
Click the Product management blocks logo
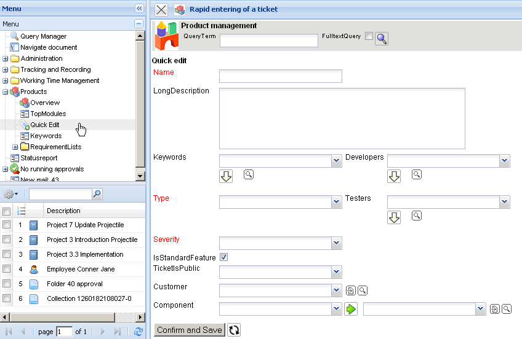coord(166,36)
